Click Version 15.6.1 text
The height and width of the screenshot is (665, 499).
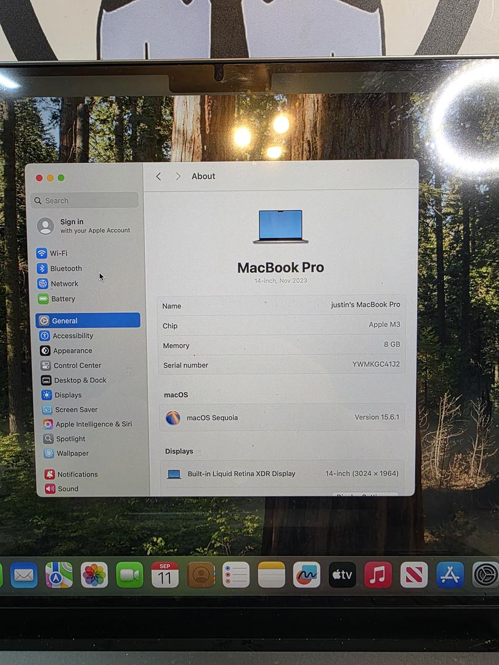click(x=377, y=417)
